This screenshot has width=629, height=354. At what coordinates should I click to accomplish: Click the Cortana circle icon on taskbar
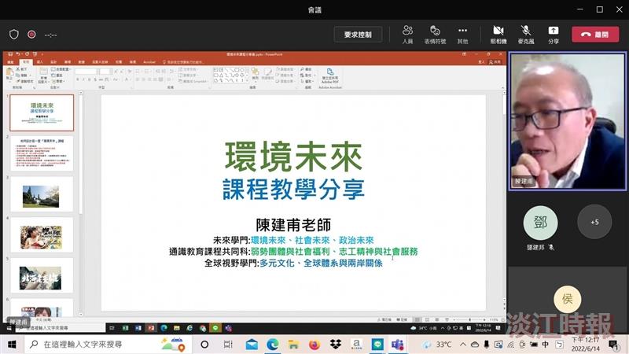(x=204, y=345)
